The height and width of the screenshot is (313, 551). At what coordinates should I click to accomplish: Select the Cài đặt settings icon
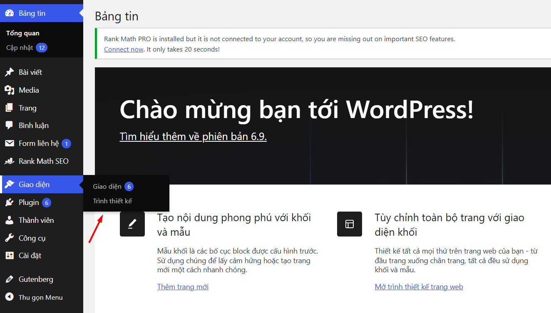click(10, 255)
